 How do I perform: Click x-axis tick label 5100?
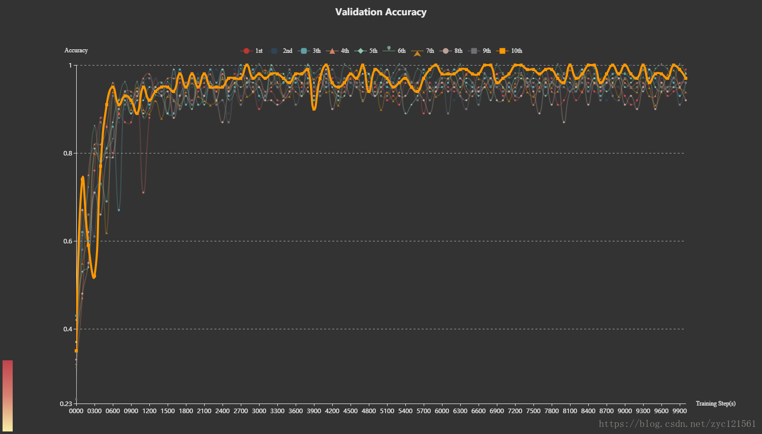(387, 411)
